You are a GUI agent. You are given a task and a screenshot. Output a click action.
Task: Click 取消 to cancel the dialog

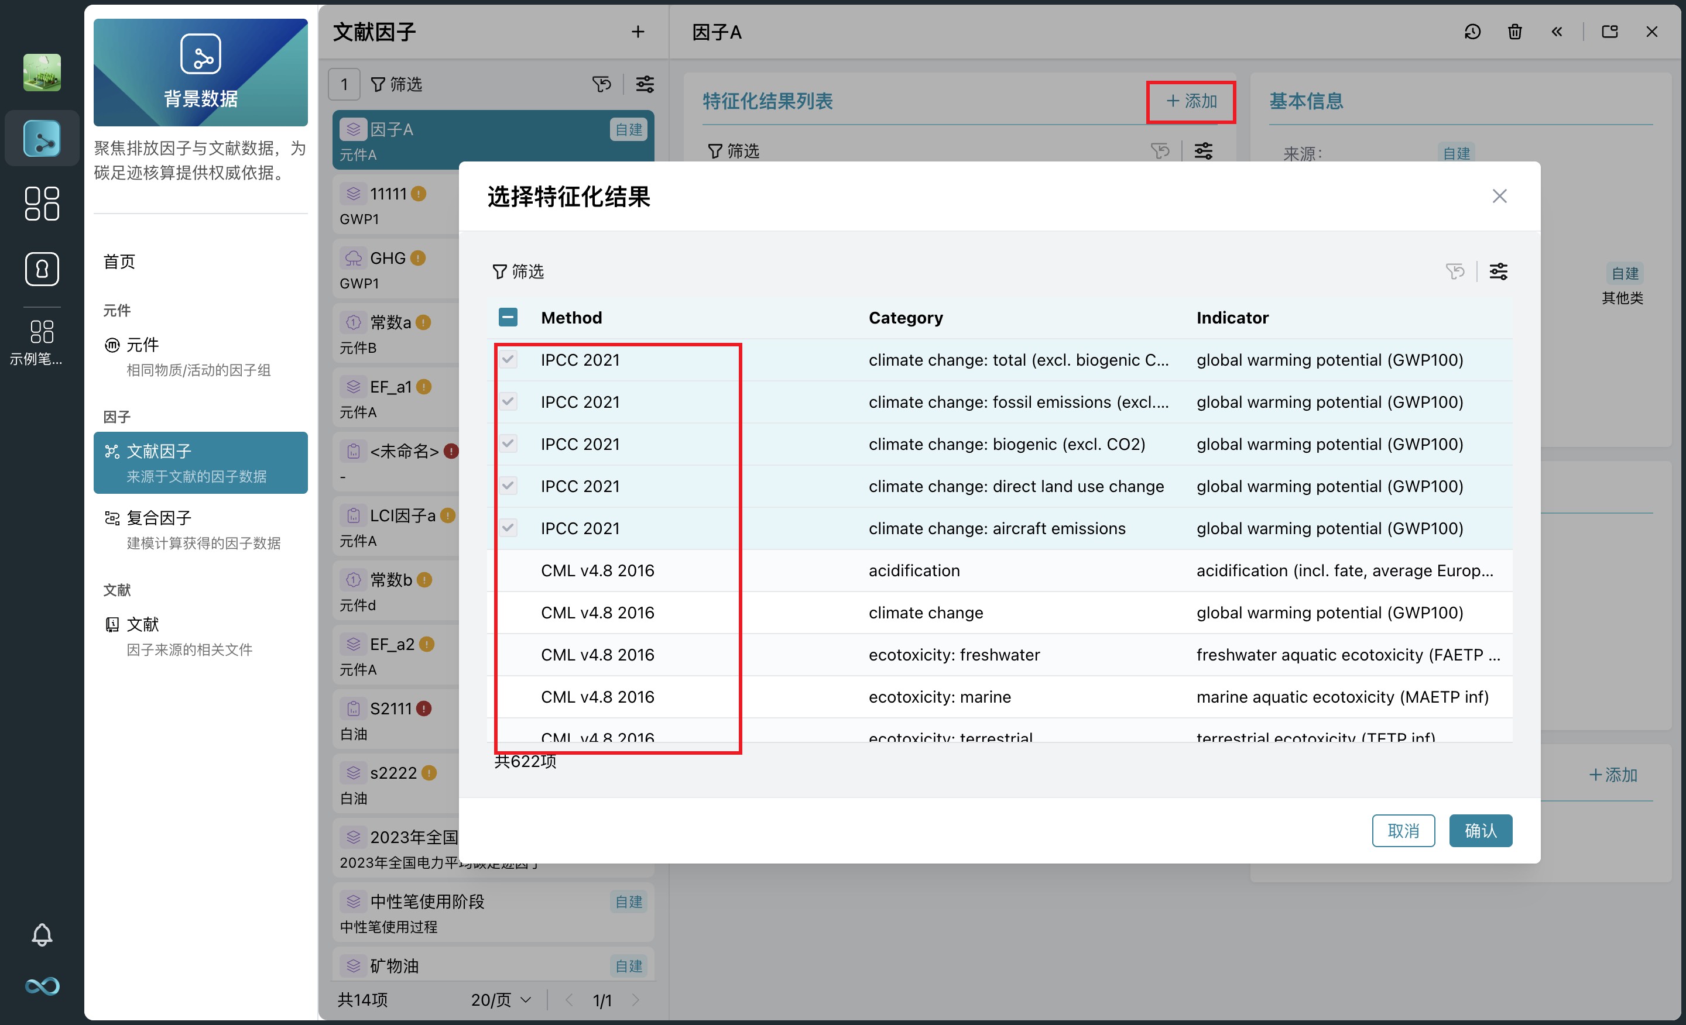pos(1403,830)
